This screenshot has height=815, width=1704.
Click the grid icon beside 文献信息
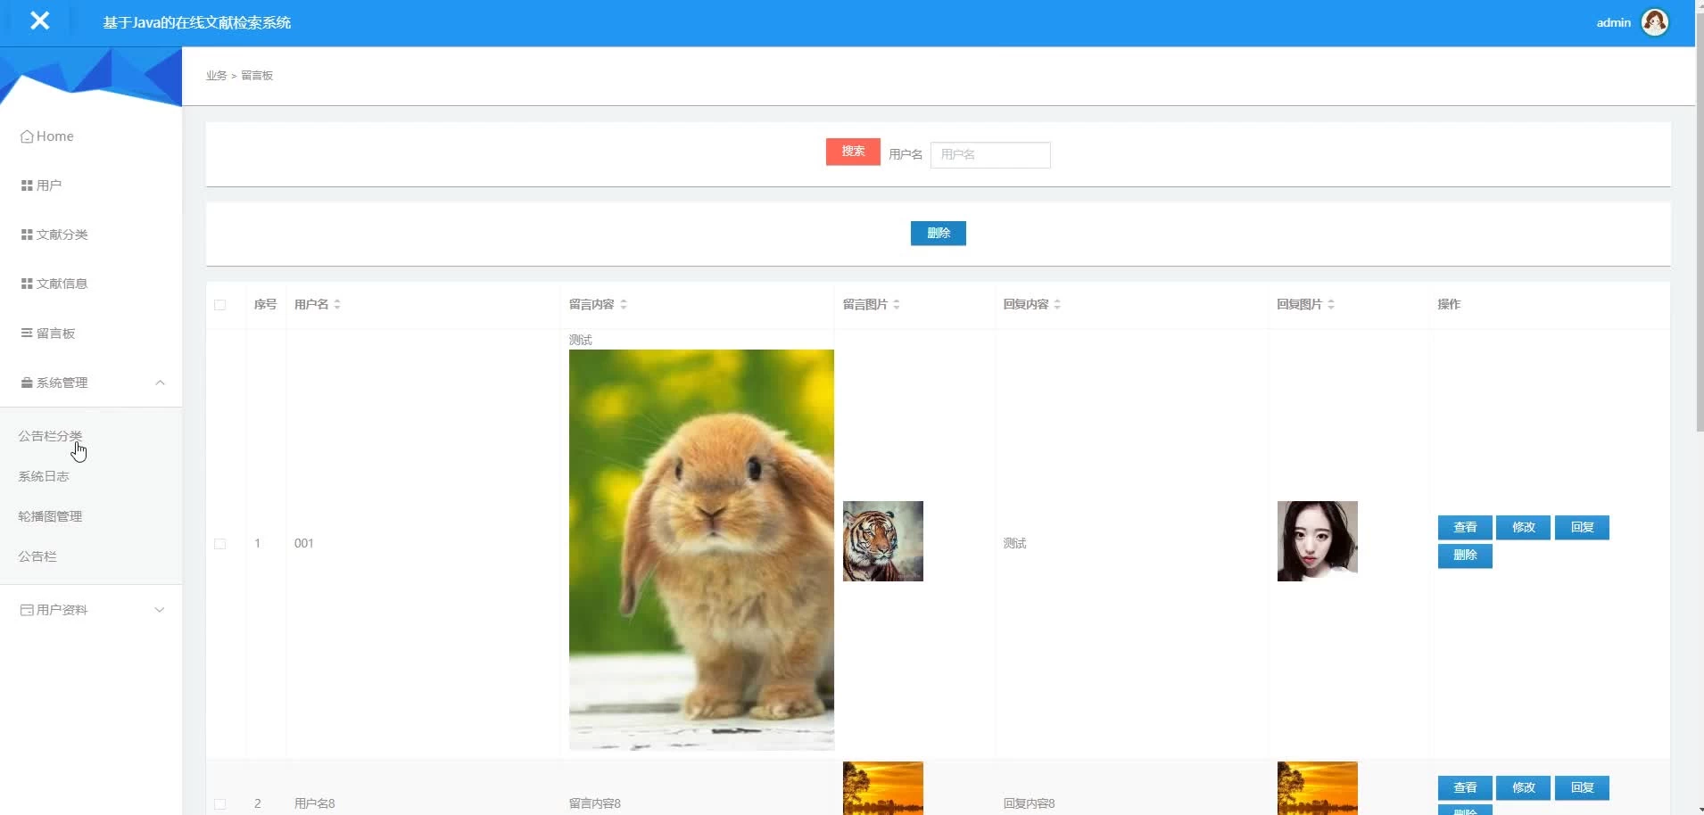click(27, 284)
